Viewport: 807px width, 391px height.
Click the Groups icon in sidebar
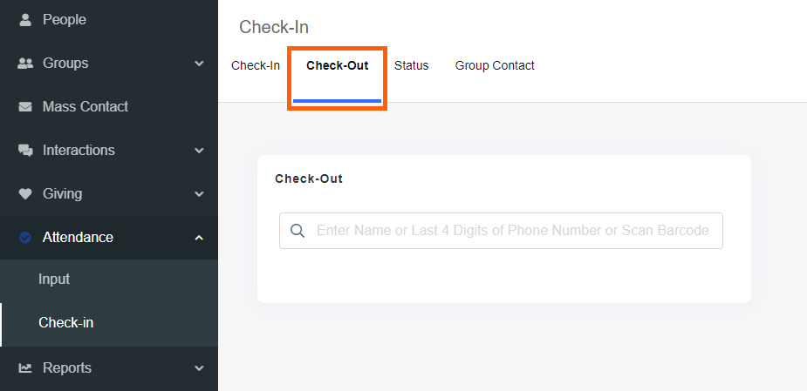pyautogui.click(x=25, y=64)
